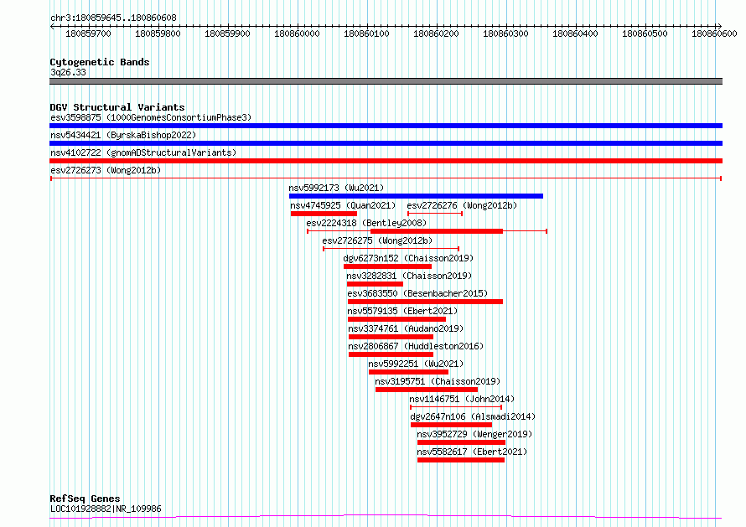This screenshot has height=527, width=746.
Task: Click the nsv2806867 Huddleston2016 red bar
Action: (391, 354)
